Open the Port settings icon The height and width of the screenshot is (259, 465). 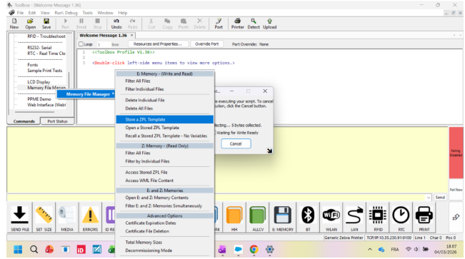pos(219,24)
